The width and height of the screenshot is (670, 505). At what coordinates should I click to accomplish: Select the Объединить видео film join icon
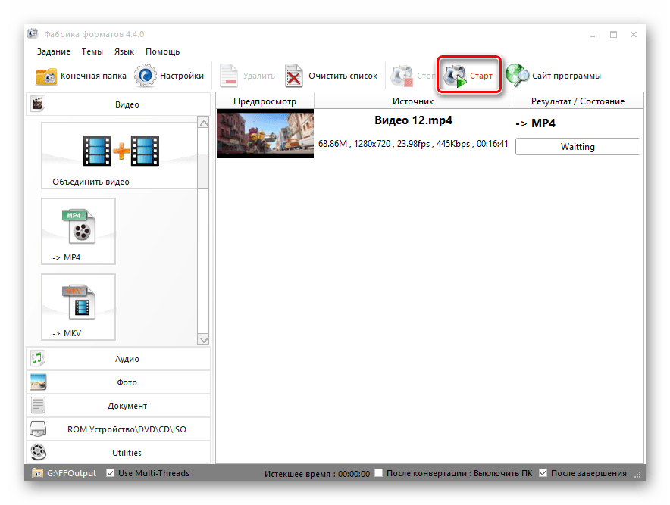(x=121, y=151)
